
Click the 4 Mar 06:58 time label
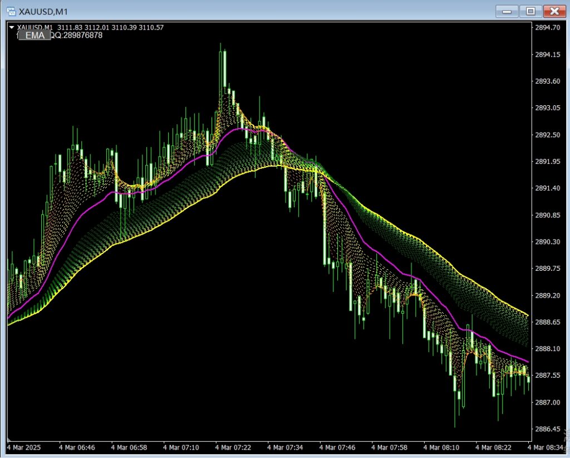point(129,447)
